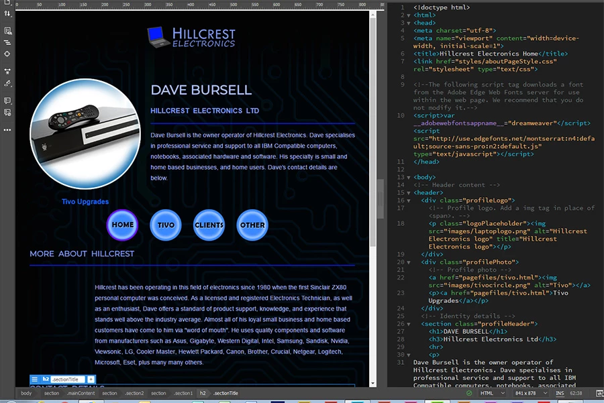Open the 841 x 878 window size dropdown
The height and width of the screenshot is (403, 604).
[531, 393]
